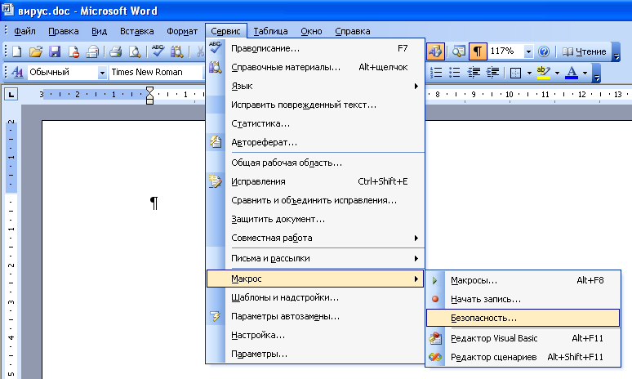The height and width of the screenshot is (379, 632).
Task: Open zoom percentage dropdown
Action: tap(528, 51)
